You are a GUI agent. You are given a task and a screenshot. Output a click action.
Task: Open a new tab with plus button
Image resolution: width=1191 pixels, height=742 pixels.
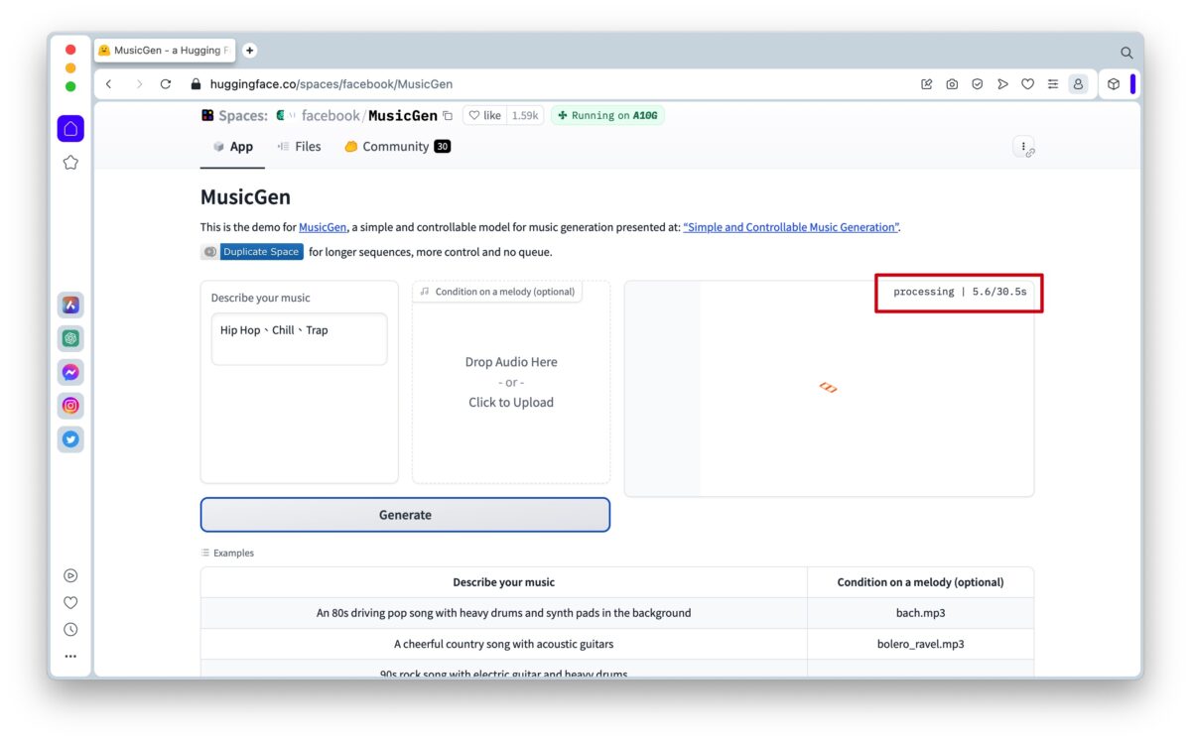249,50
